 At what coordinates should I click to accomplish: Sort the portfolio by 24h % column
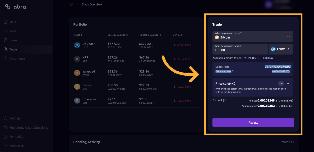coord(178,35)
